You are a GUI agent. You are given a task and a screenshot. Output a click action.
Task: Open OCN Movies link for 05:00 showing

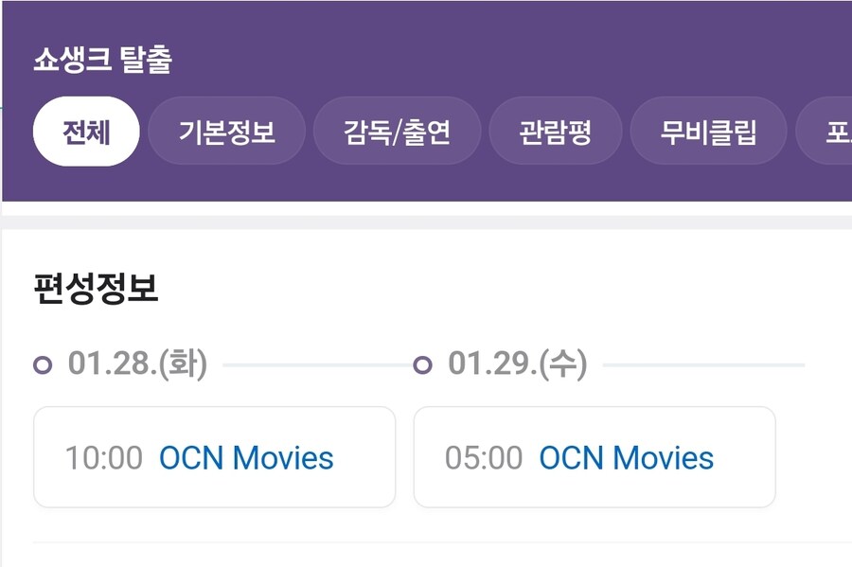pyautogui.click(x=626, y=458)
